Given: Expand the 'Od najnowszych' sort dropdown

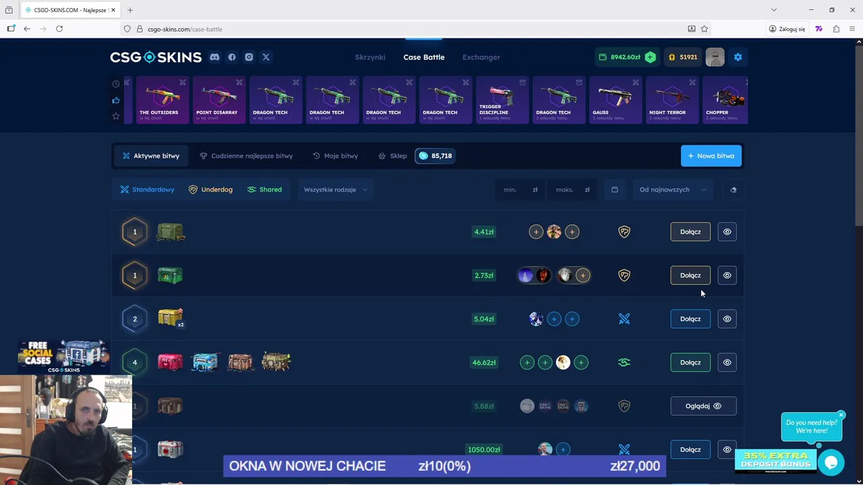Looking at the screenshot, I should (x=672, y=190).
